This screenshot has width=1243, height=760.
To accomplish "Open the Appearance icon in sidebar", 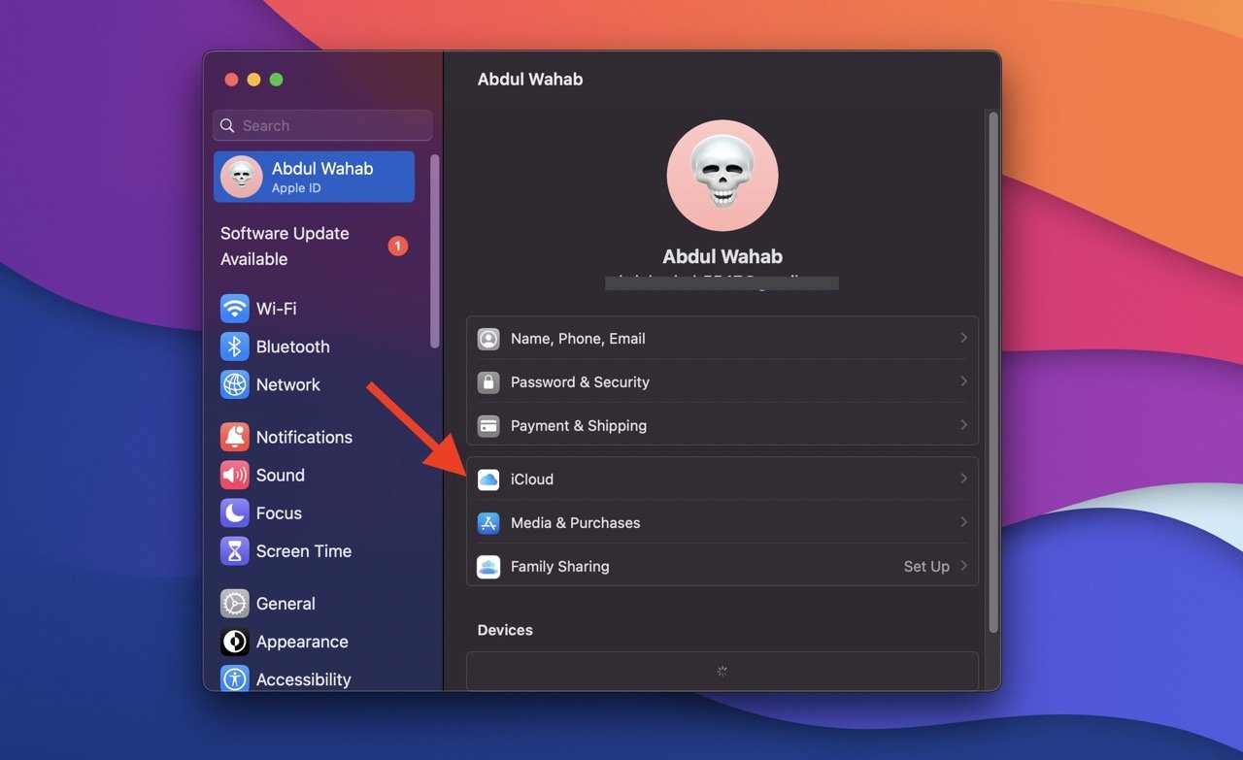I will pos(234,642).
